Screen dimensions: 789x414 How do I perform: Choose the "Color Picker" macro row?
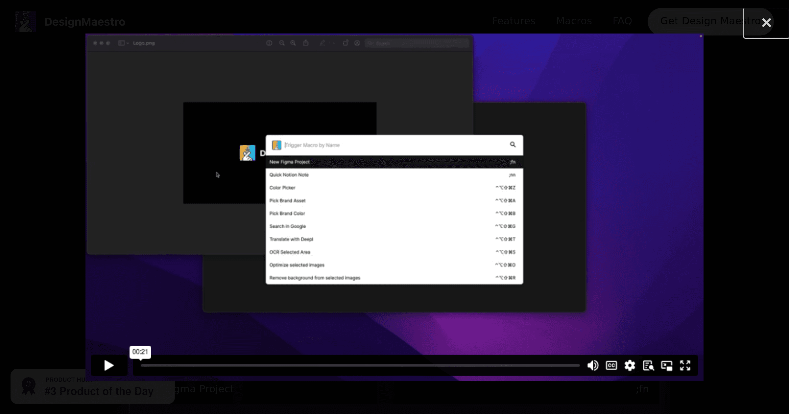pos(394,188)
